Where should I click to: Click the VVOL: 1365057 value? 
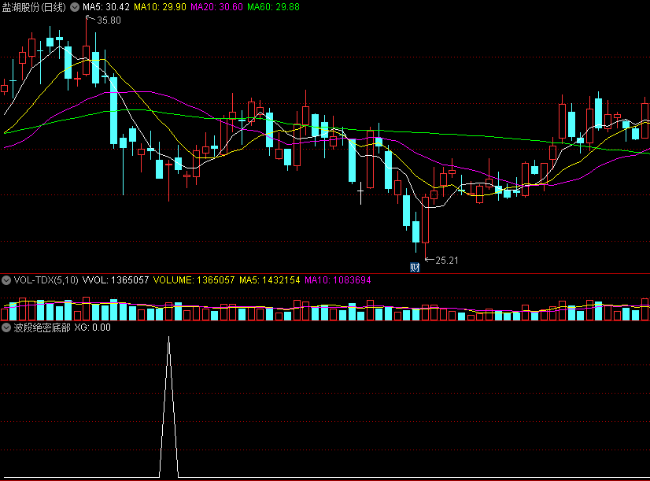point(116,280)
